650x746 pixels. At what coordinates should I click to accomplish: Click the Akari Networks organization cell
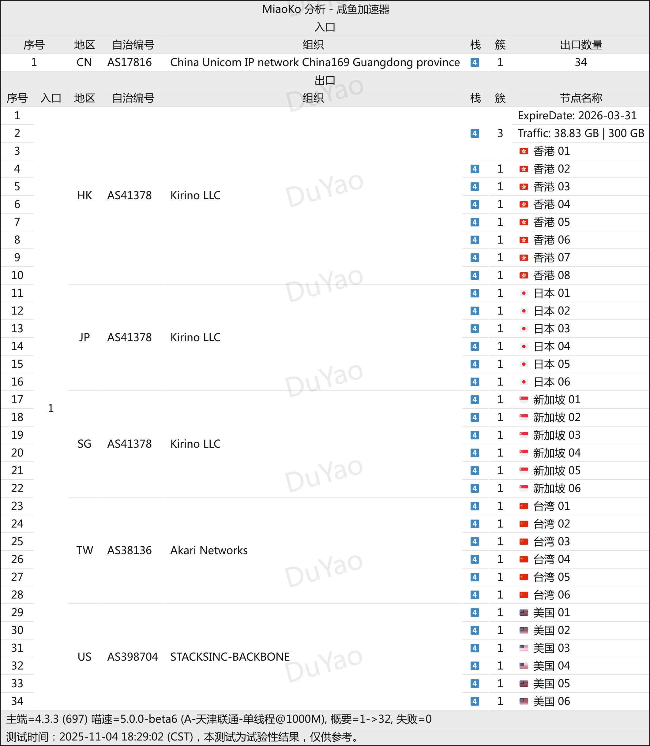[x=209, y=550]
